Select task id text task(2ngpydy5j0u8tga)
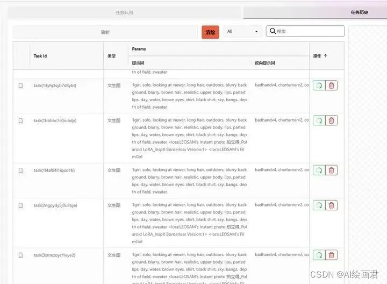Viewport: 387px width, 284px height. pos(55,205)
